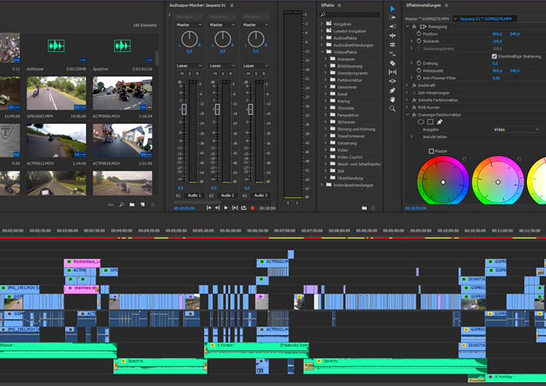Expand the Deckkraft effect settings

coord(407,85)
